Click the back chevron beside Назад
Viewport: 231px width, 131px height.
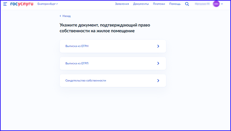point(60,16)
